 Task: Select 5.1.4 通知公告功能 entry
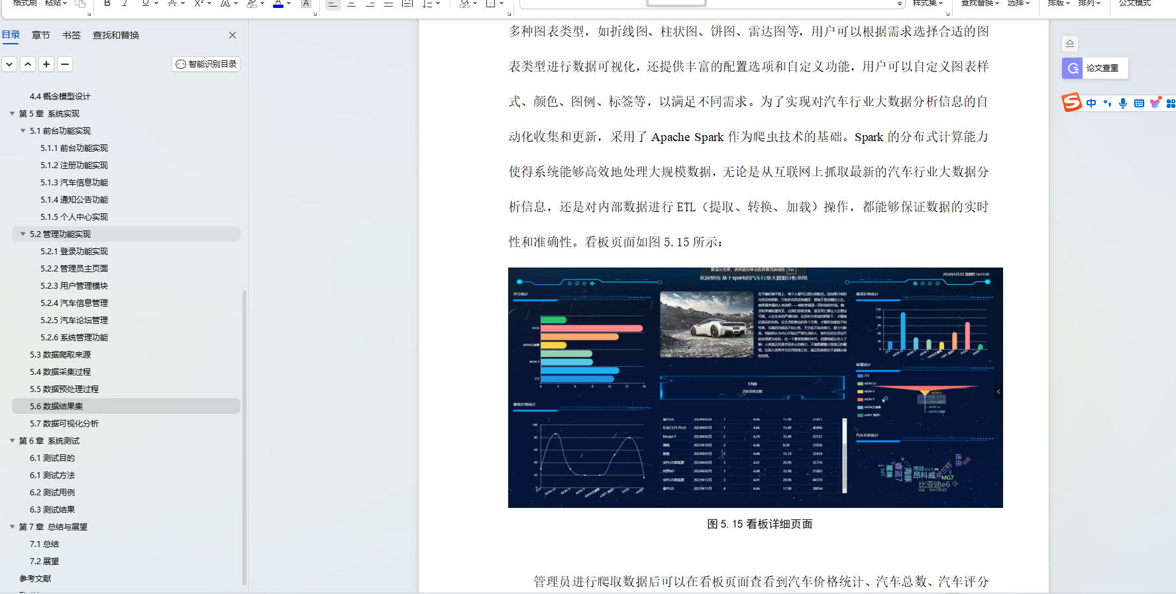pyautogui.click(x=74, y=200)
